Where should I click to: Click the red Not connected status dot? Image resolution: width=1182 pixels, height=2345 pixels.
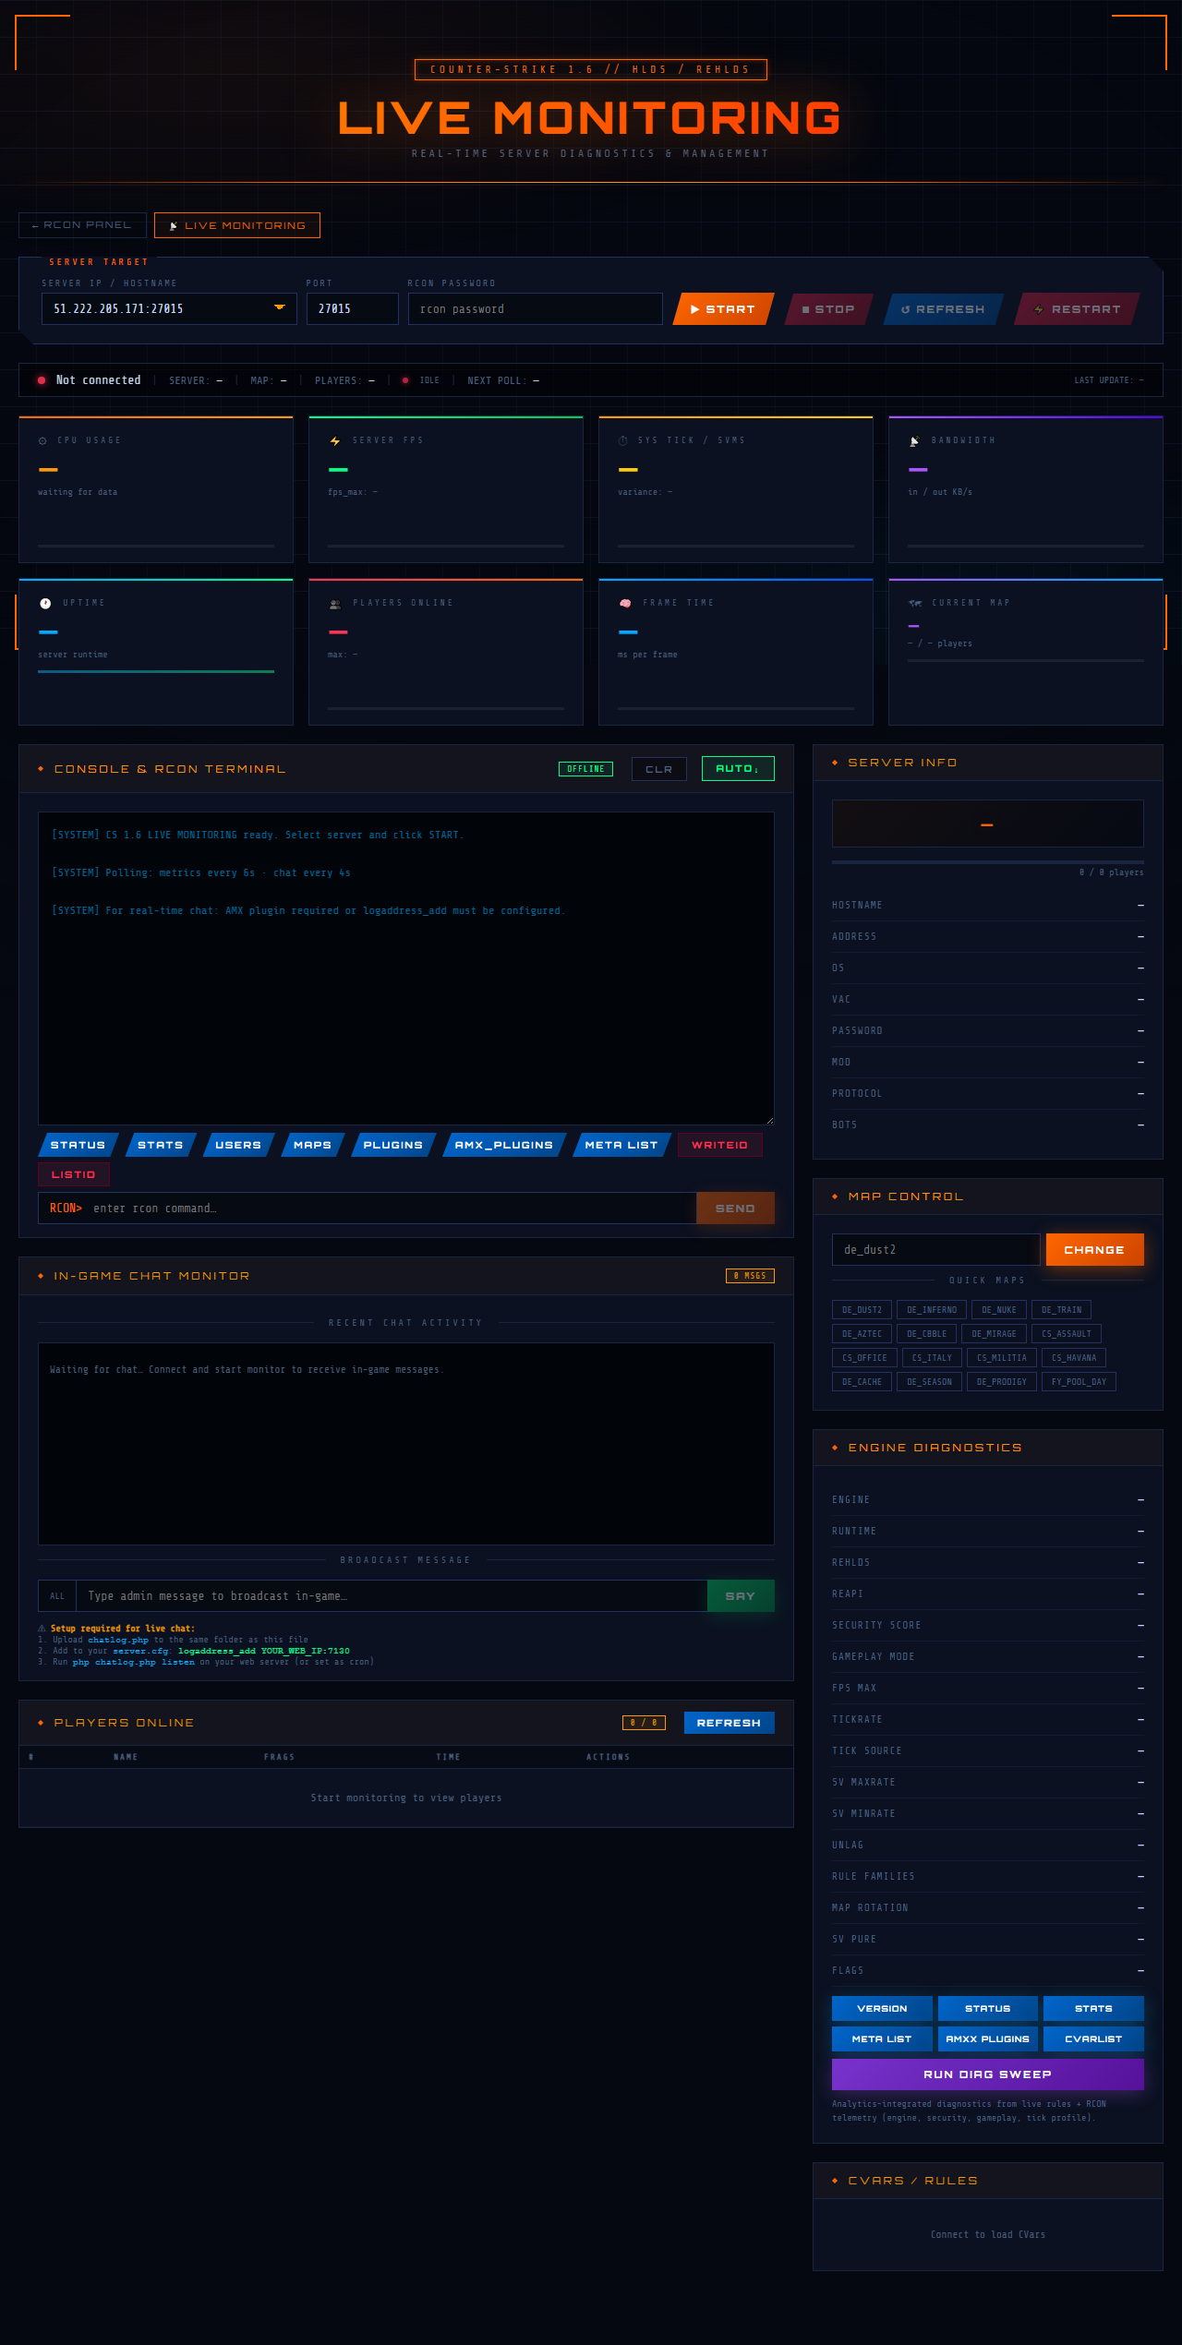pos(42,380)
